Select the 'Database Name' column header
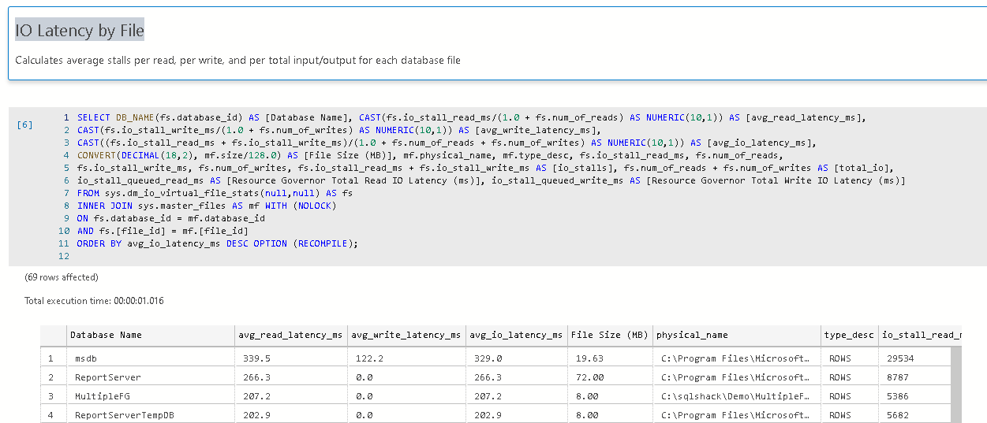The height and width of the screenshot is (423, 987). click(106, 335)
